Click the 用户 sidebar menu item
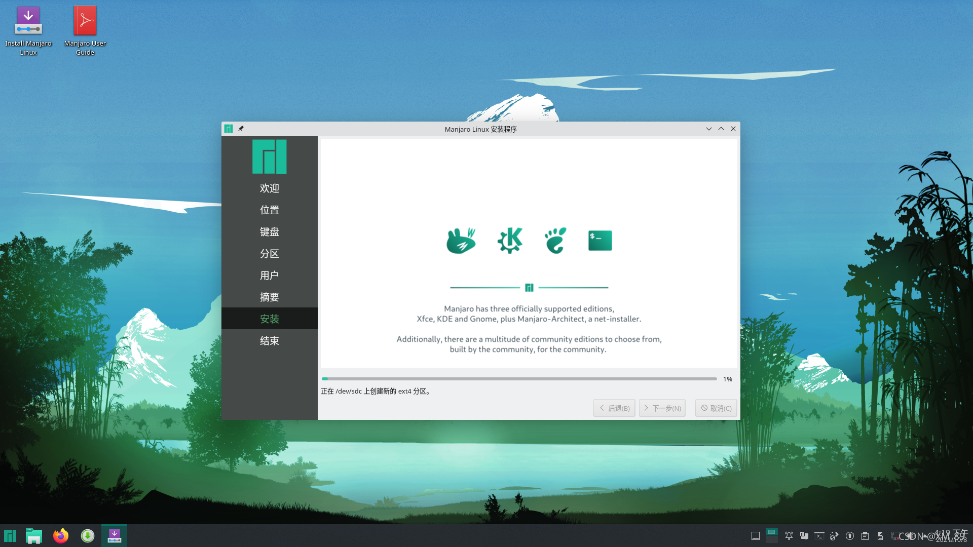This screenshot has width=973, height=547. point(269,275)
